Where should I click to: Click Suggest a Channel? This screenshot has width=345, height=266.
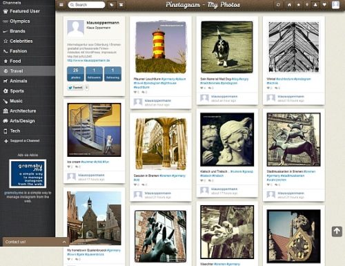(25, 140)
